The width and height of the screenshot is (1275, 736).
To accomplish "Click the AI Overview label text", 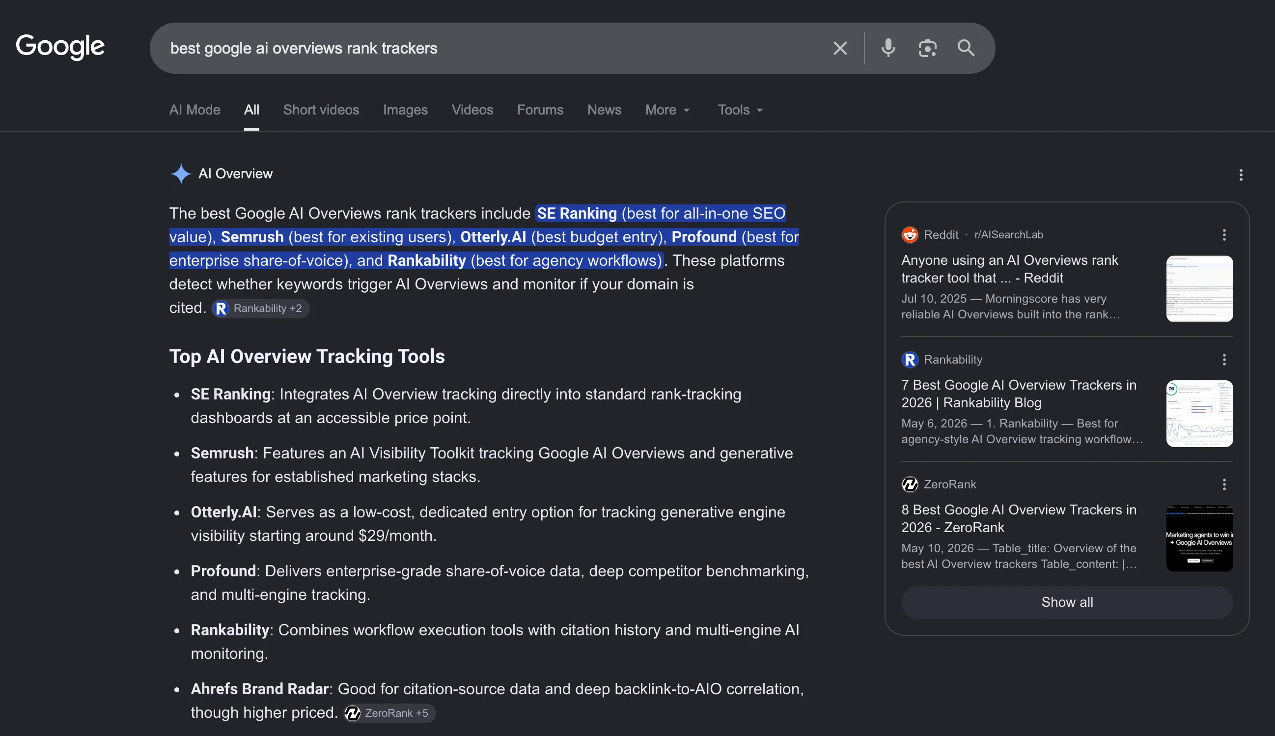I will point(235,174).
